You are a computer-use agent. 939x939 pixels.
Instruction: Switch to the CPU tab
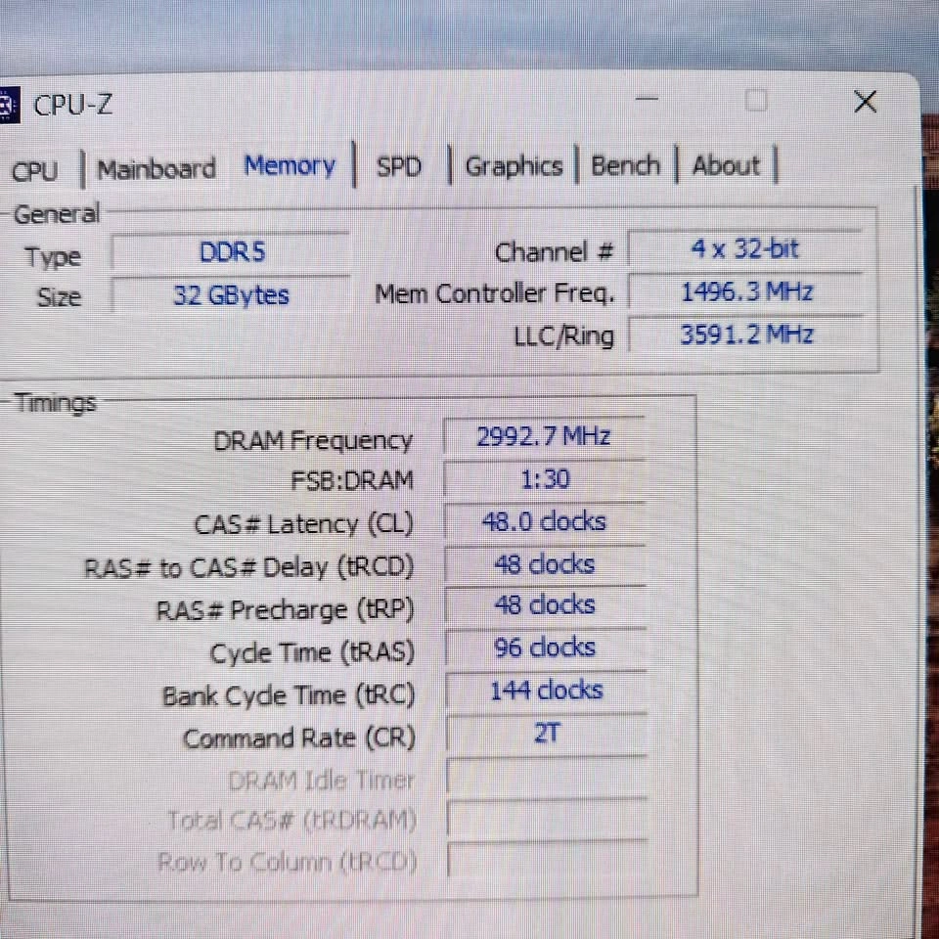pyautogui.click(x=35, y=171)
